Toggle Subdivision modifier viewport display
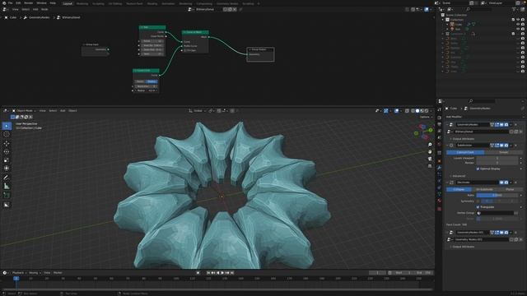 click(x=501, y=146)
